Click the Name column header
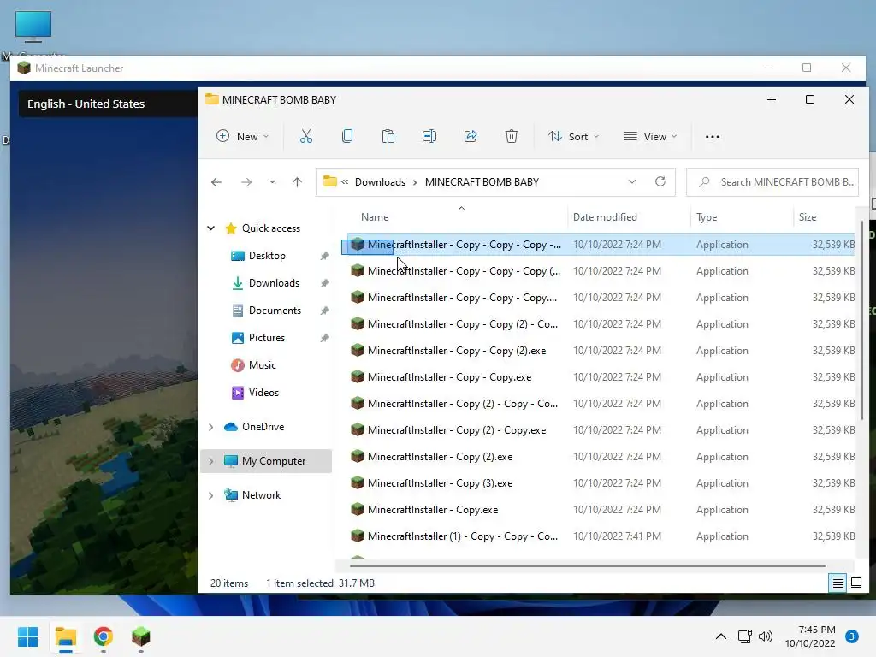This screenshot has height=657, width=876. point(375,217)
